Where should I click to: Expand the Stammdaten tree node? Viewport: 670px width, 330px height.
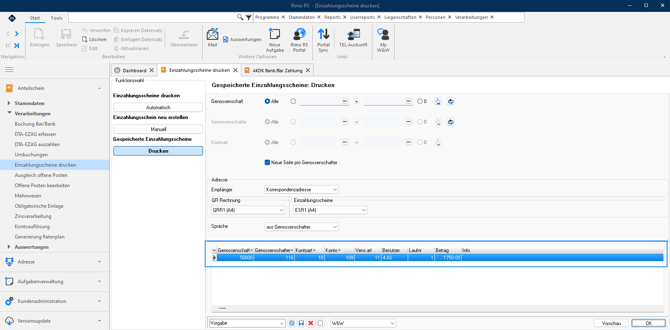click(x=9, y=103)
